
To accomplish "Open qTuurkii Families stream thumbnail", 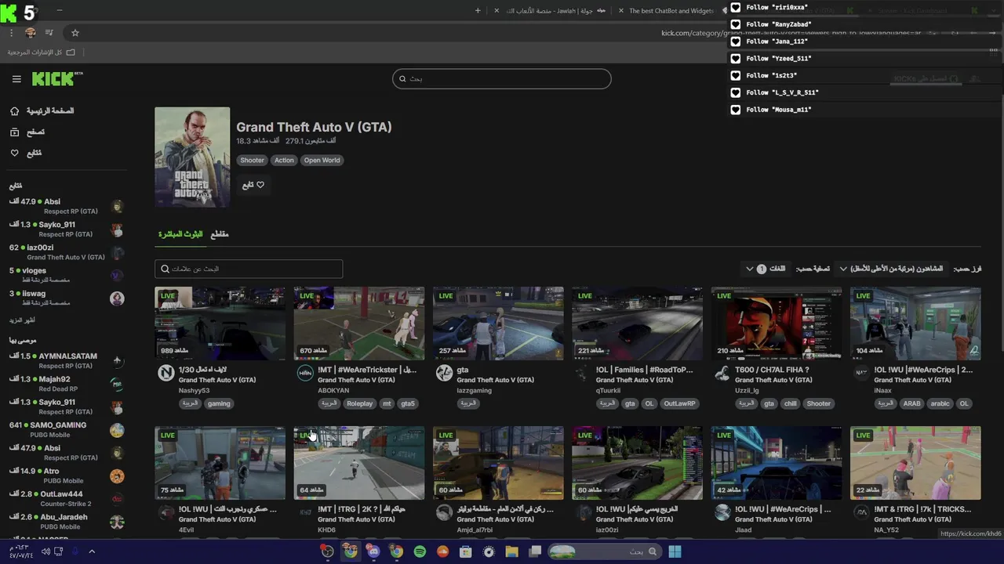I will (637, 324).
